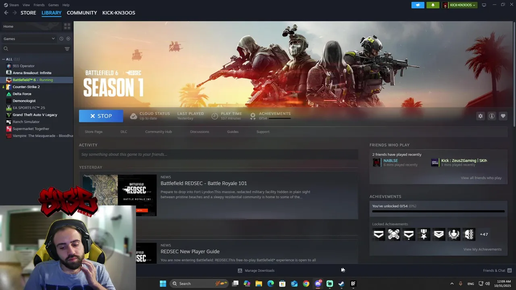Toggle the recent activity clock filter
The height and width of the screenshot is (290, 516).
pos(61,39)
